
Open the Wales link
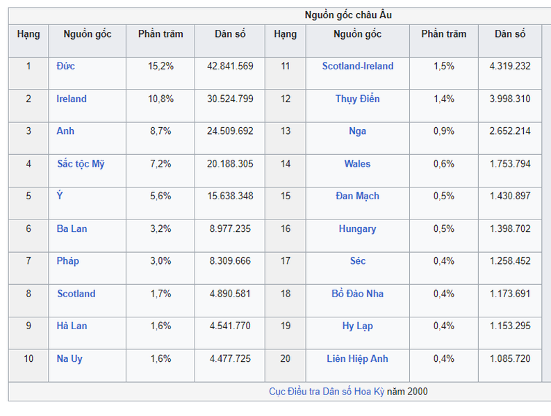pos(357,164)
